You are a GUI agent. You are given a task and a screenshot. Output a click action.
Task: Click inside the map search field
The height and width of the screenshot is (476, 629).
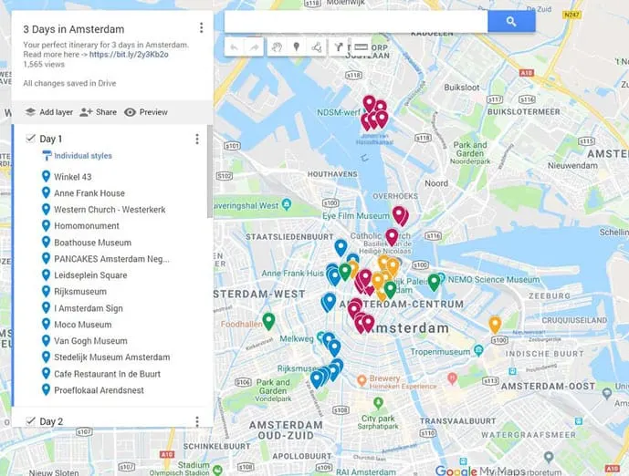point(356,21)
